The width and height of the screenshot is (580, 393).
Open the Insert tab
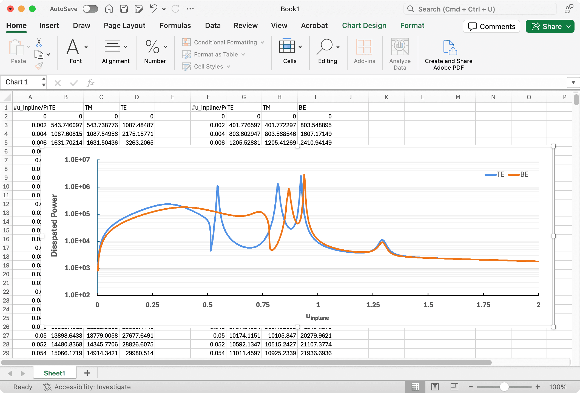[x=49, y=25]
